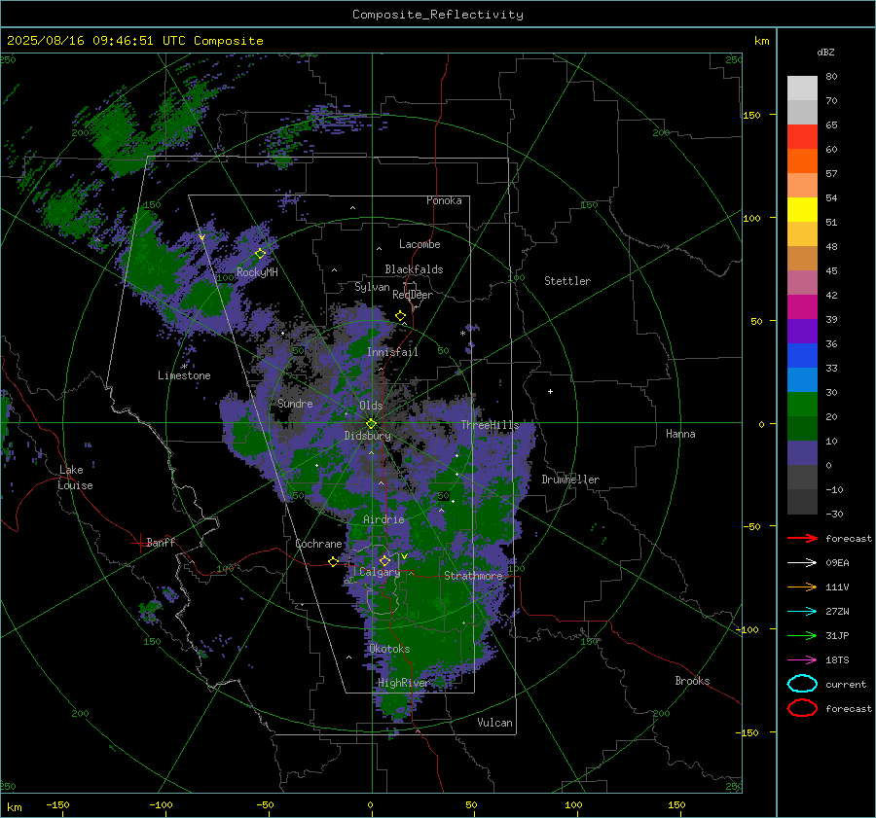The height and width of the screenshot is (818, 876).
Task: Click the Airdrie city label
Action: click(383, 519)
